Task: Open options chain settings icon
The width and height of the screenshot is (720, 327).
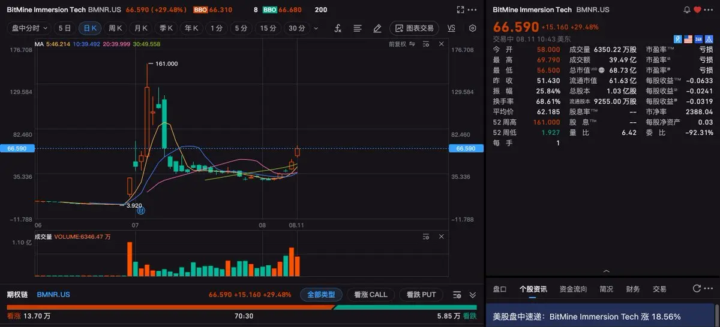Action: tap(457, 295)
